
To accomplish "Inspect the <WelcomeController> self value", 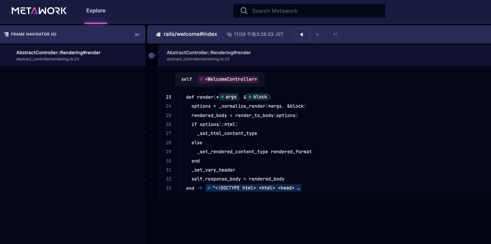I will (x=228, y=79).
